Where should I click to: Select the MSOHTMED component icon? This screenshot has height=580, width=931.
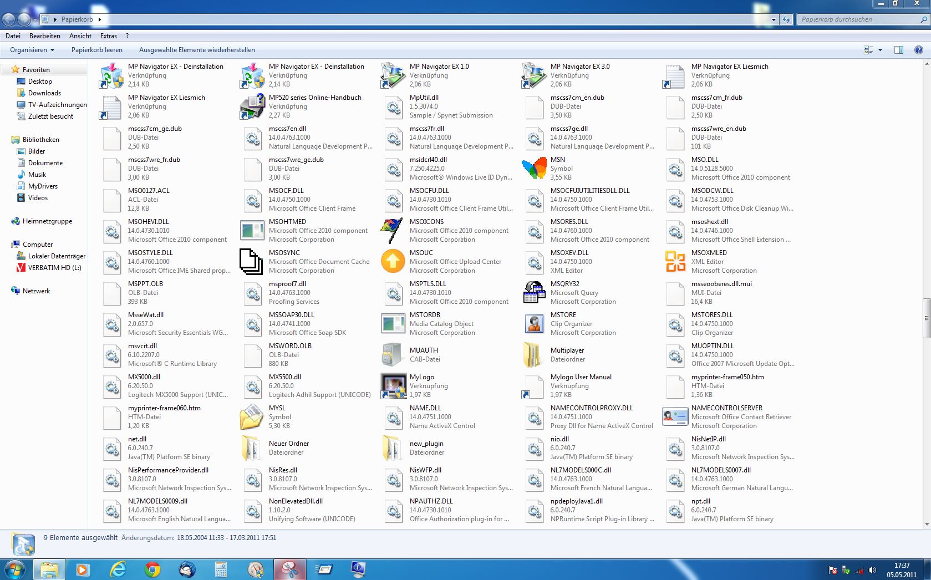click(x=252, y=231)
